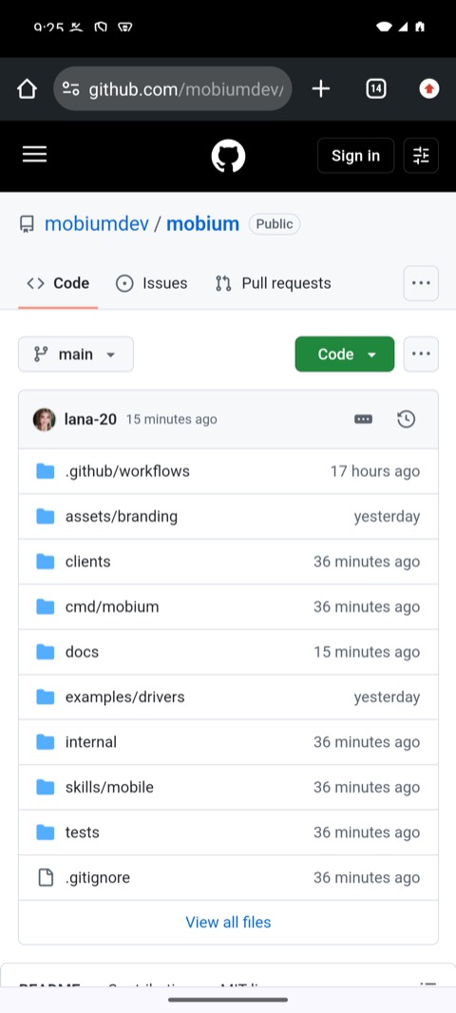
Task: Open the green Code dropdown
Action: click(x=344, y=354)
